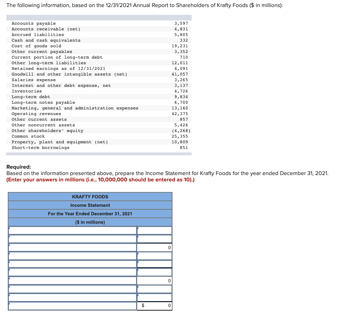Viewport: 338px width, 312px height.
Task: Click the value 3,137 for interest expense
Action: point(181,85)
